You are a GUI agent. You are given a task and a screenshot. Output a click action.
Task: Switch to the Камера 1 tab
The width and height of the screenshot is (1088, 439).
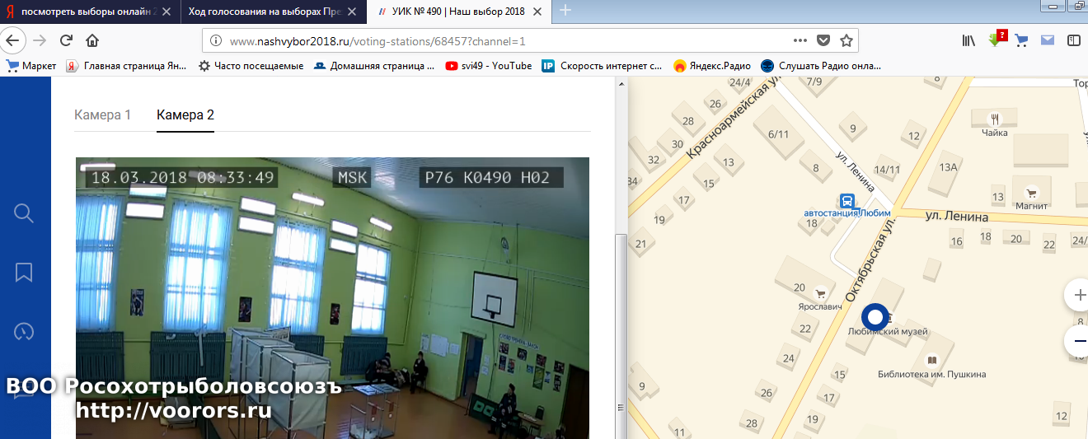click(x=103, y=115)
